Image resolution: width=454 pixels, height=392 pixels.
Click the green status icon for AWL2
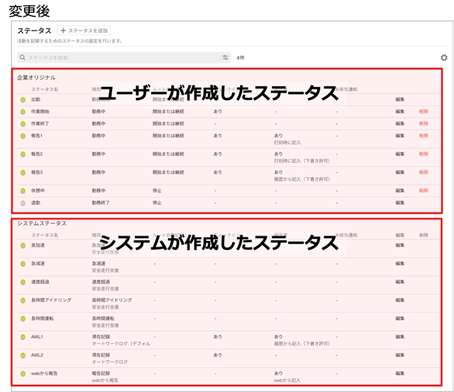pyautogui.click(x=23, y=356)
